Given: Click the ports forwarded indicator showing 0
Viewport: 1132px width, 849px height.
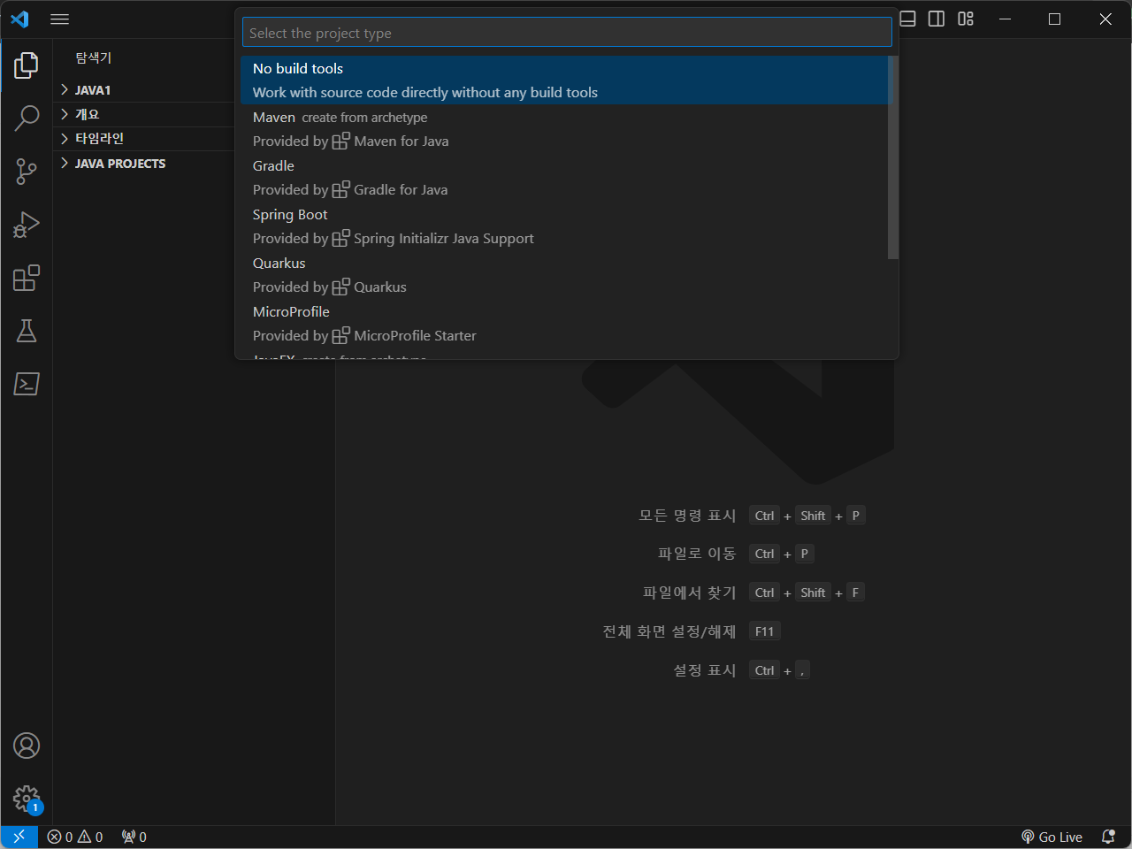Looking at the screenshot, I should click(x=134, y=837).
